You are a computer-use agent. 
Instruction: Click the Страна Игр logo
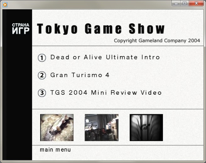pyautogui.click(x=21, y=29)
